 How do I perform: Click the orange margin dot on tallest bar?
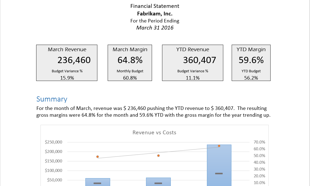(x=219, y=146)
